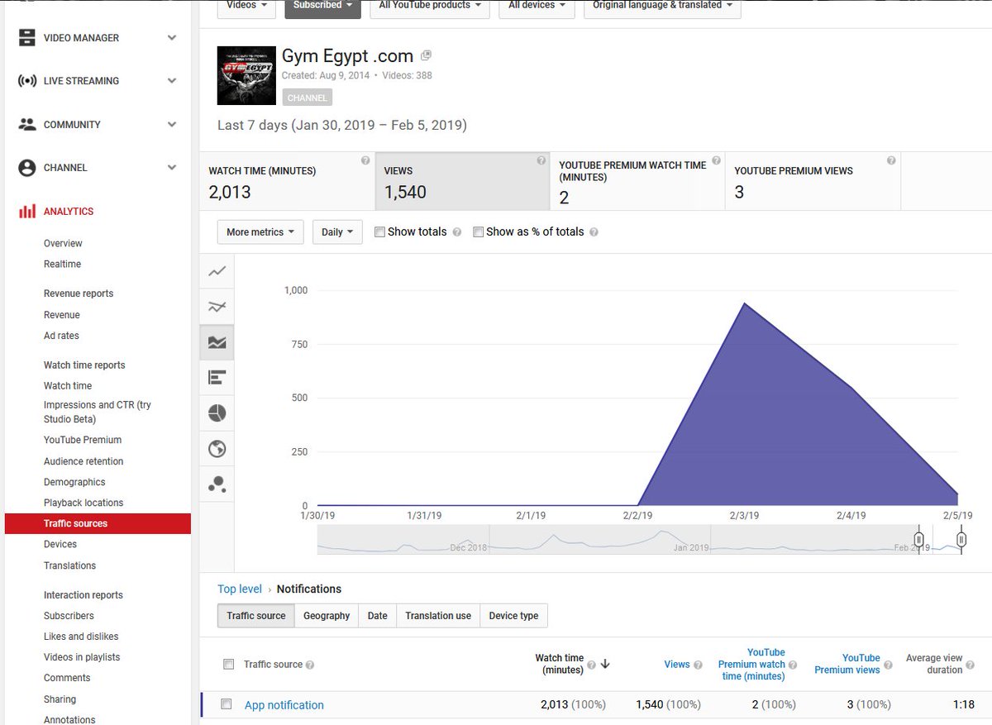
Task: Click the Channel account icon
Action: pos(27,168)
